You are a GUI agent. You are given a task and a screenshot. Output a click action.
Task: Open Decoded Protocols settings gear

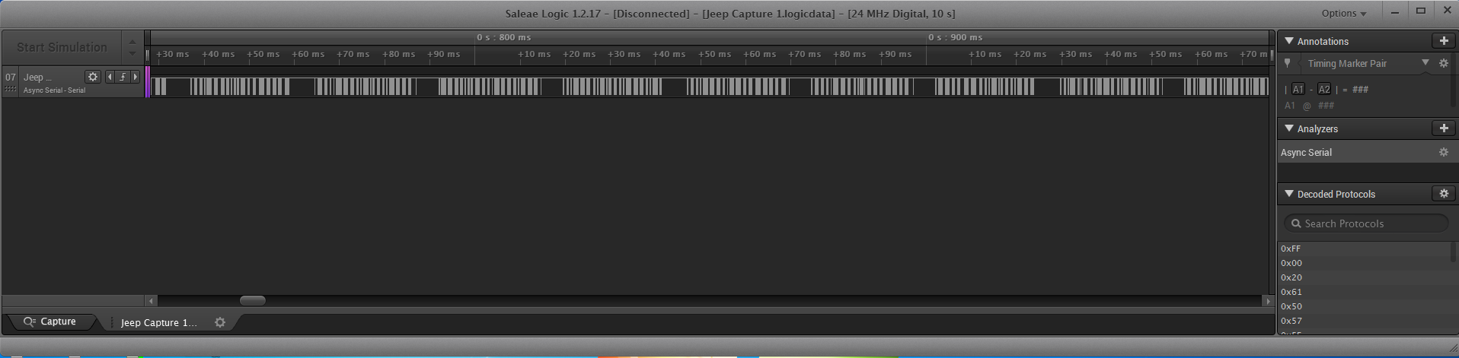(1443, 194)
